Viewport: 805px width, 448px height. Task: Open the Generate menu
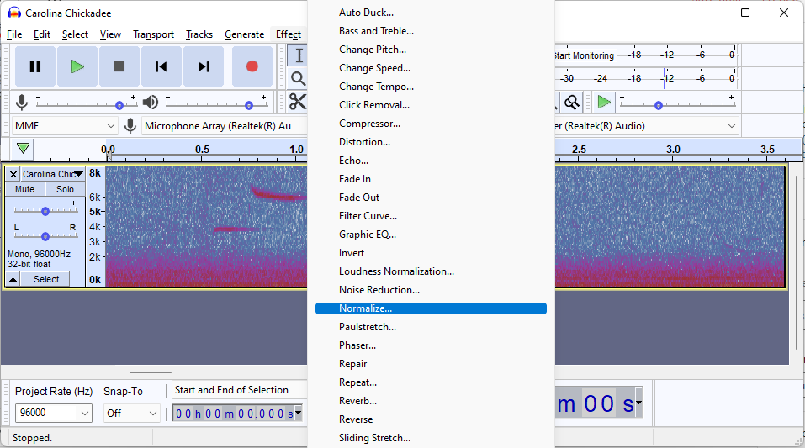pos(245,34)
